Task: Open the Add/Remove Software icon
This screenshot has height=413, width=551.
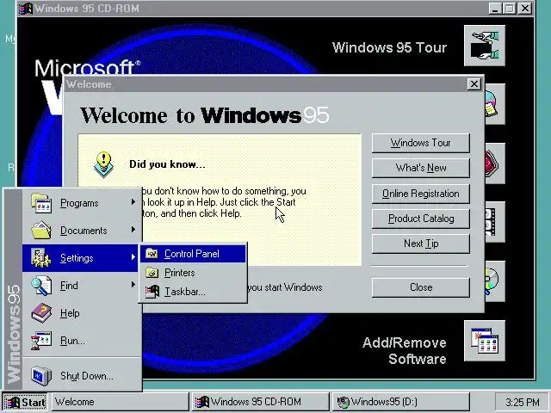Action: coord(484,341)
